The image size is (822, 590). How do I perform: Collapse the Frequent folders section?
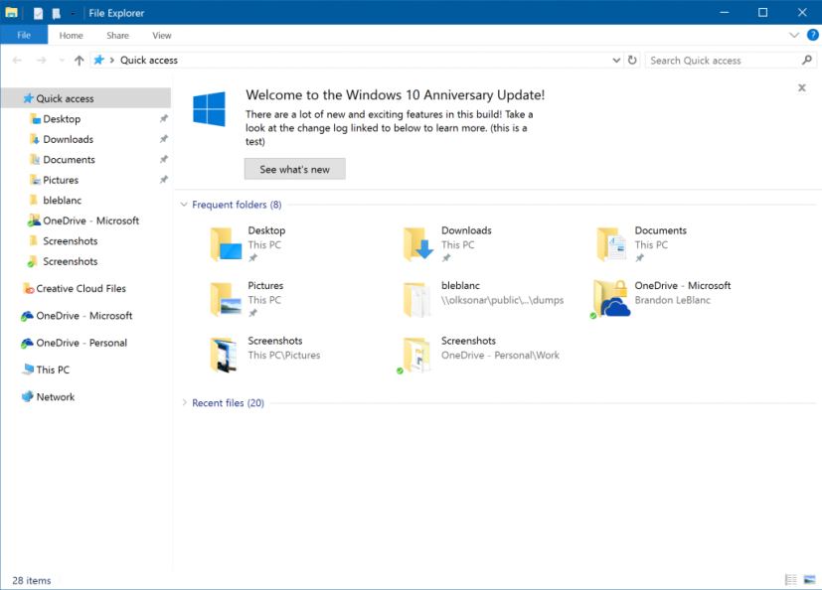click(x=183, y=204)
